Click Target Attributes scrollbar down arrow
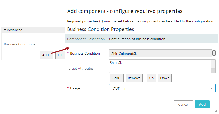 tap(213, 66)
